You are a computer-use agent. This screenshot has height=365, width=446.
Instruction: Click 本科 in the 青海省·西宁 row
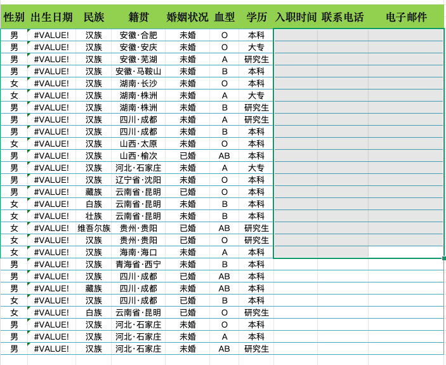[256, 264]
